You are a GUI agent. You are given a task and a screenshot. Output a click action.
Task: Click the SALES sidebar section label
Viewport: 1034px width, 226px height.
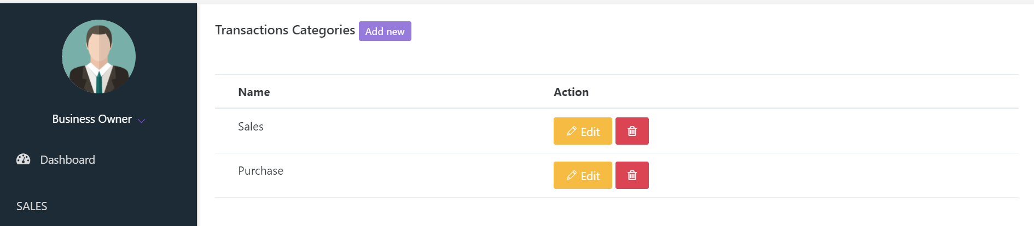(32, 206)
